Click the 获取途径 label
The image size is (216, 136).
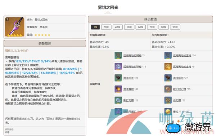click(x=9, y=129)
